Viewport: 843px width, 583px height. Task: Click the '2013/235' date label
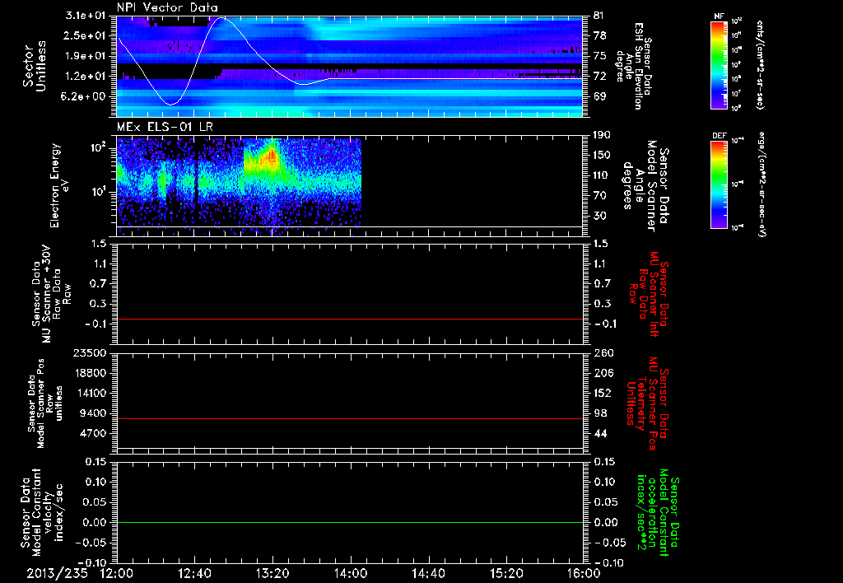57,573
